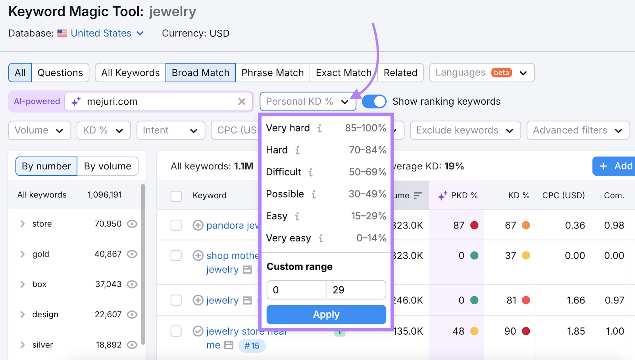Enter a value in the custom range minimum field

(x=296, y=290)
